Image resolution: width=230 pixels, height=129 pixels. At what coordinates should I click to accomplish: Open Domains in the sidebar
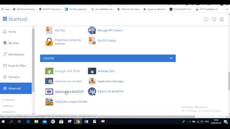16,77
